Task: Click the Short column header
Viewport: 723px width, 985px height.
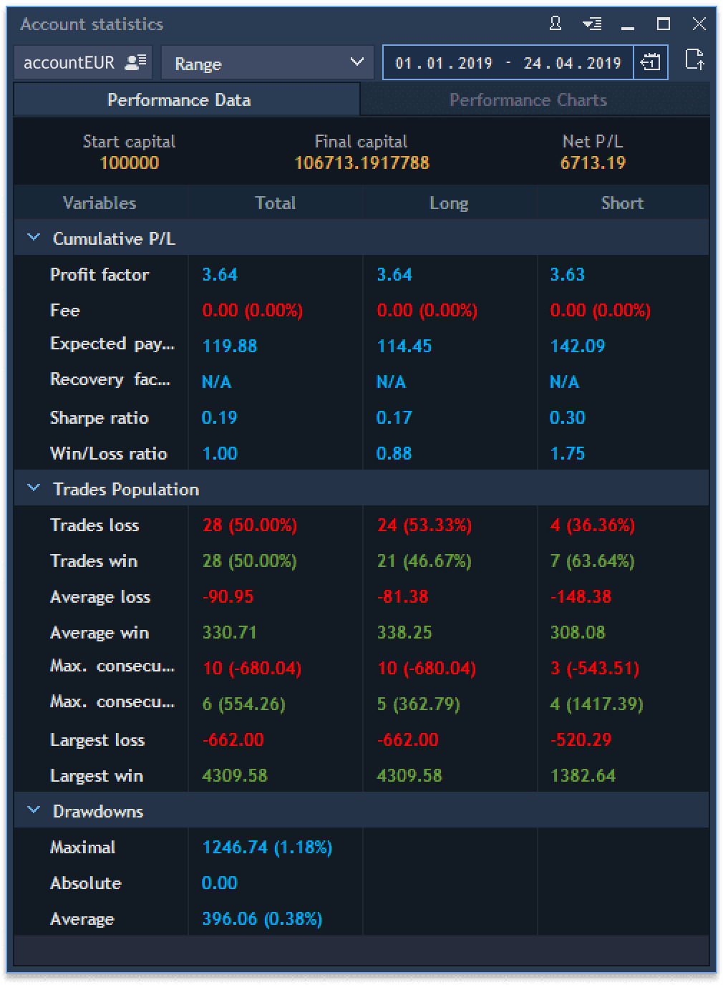Action: 621,203
